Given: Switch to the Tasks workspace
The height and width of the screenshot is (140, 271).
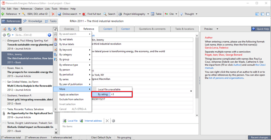Looking at the screenshot, I should tap(51, 21).
